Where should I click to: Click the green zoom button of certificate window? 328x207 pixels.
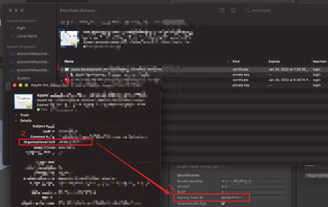tap(26, 85)
